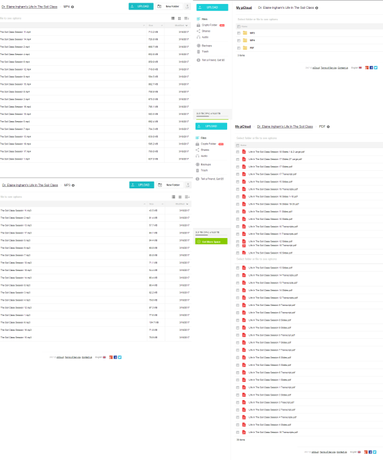Follow the Dr. Elaine Ingham's link in the PDF breadcrumb
383x460 pixels.
click(x=285, y=126)
